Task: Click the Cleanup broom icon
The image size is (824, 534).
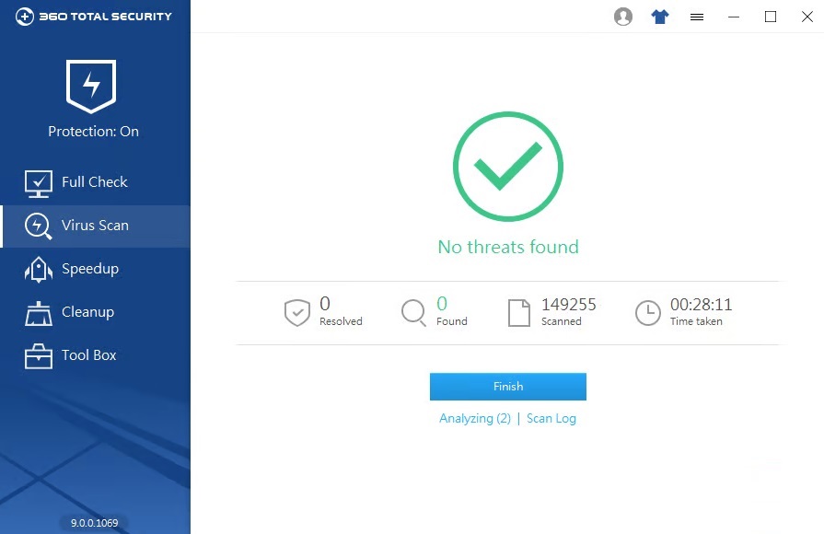Action: [38, 313]
